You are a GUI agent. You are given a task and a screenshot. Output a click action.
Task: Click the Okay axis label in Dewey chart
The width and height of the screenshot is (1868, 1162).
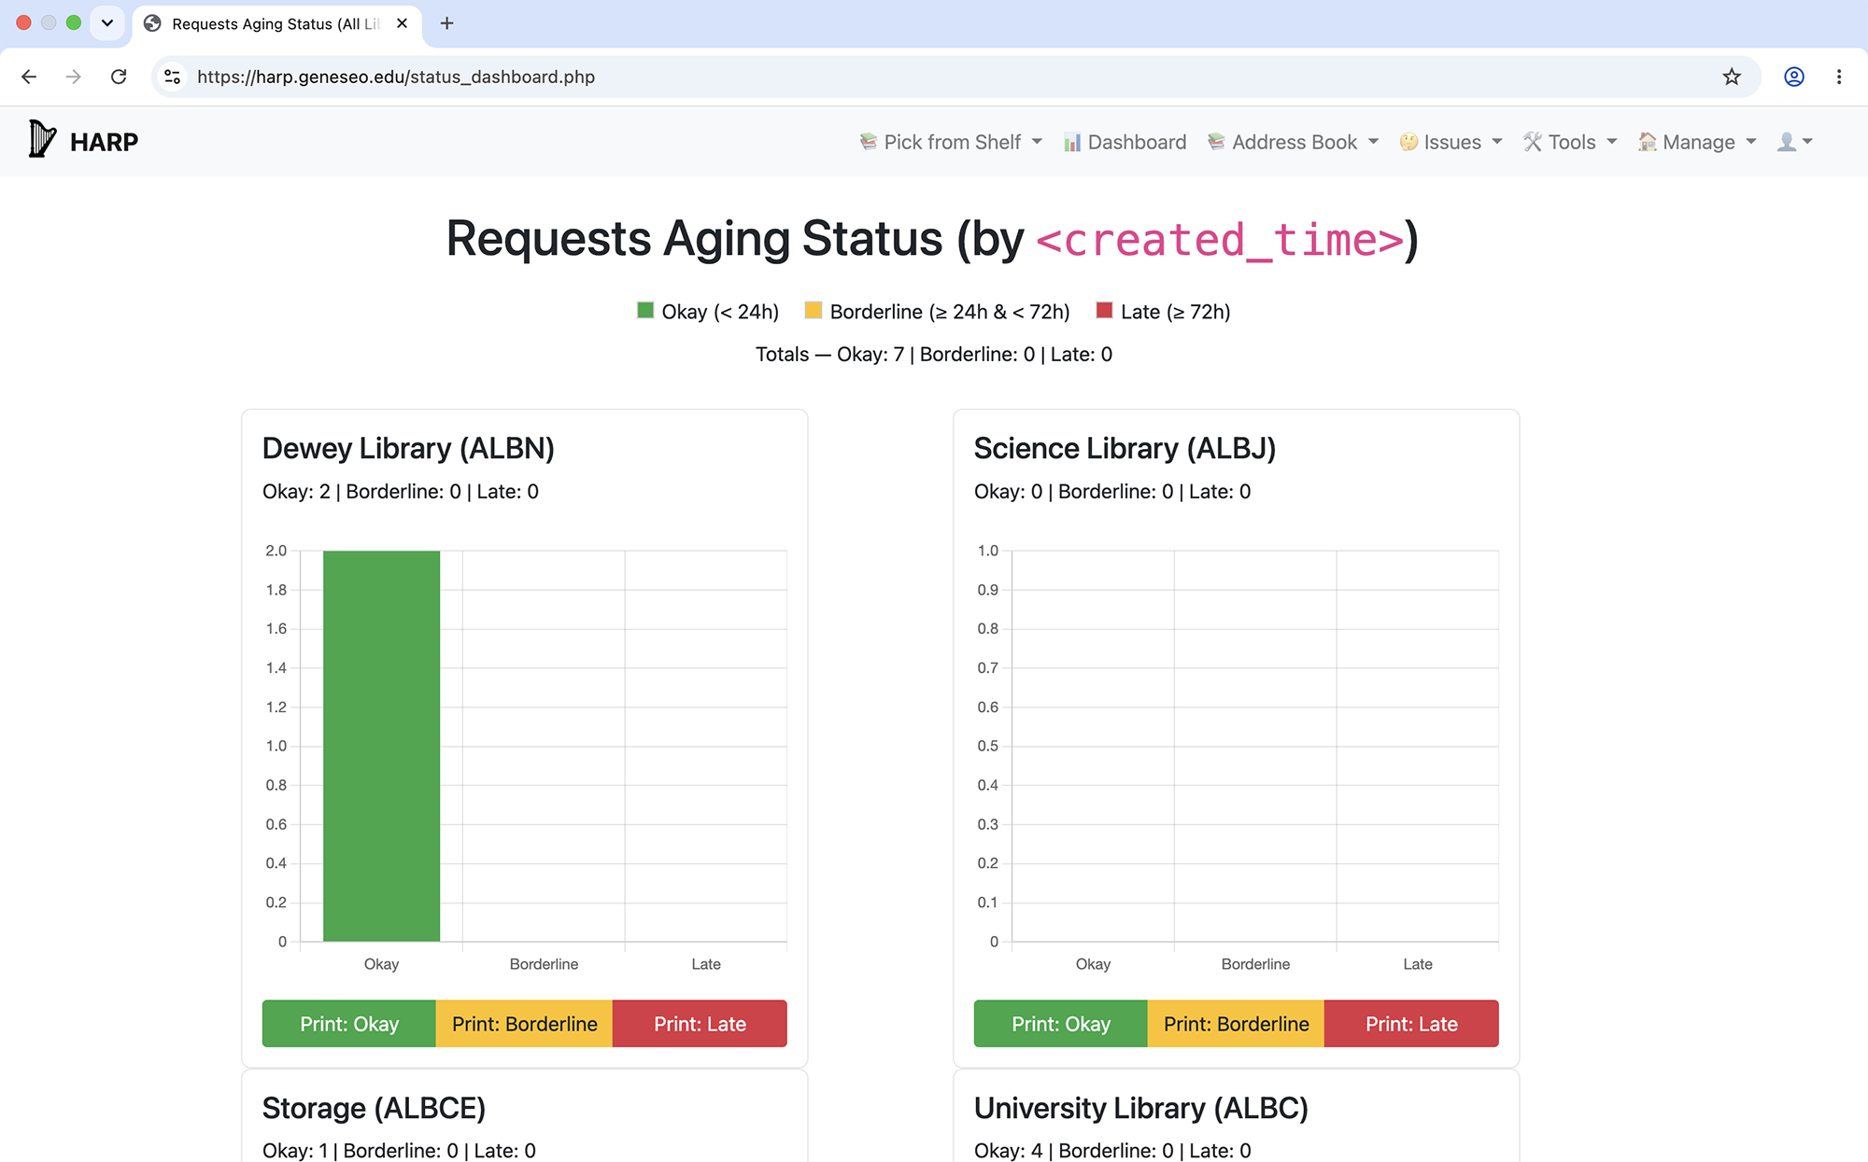pos(381,964)
